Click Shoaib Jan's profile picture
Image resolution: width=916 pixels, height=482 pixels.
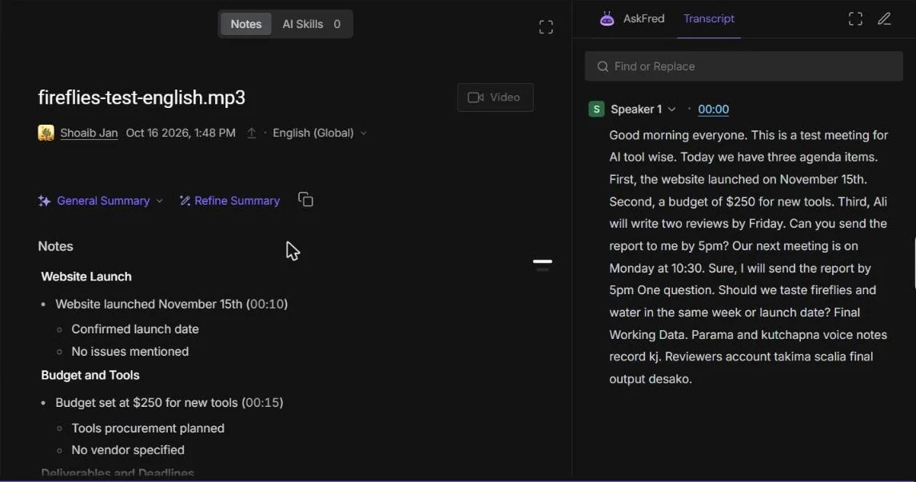click(46, 133)
